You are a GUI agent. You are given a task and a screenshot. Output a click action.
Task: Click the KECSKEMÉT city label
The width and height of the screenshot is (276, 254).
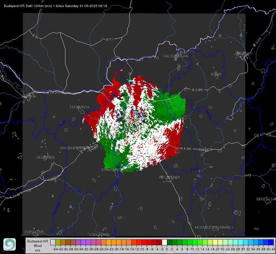169,177
